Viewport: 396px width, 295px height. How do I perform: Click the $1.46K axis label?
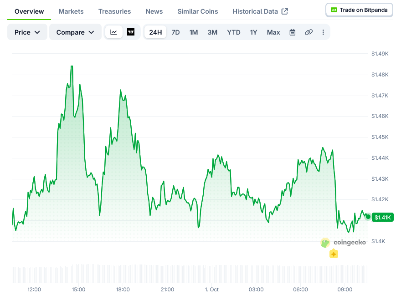tap(380, 116)
